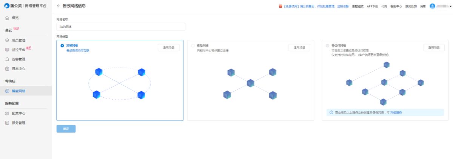Screen dimensions: 453x159
Task: Expand the user account dropdown arrow
Action: click(450, 6)
